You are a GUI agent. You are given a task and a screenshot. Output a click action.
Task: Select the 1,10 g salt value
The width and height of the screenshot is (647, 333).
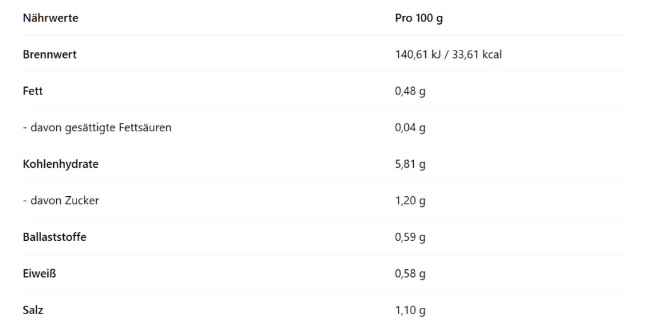click(x=410, y=311)
